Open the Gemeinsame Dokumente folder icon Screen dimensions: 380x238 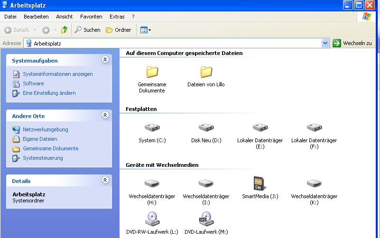click(x=152, y=72)
